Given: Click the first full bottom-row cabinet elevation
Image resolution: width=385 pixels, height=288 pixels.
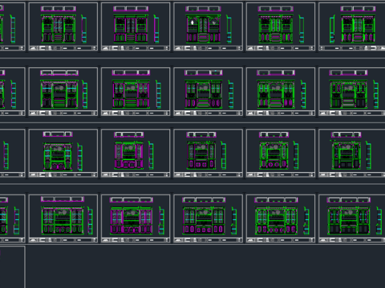Looking at the screenshot, I should (63, 220).
